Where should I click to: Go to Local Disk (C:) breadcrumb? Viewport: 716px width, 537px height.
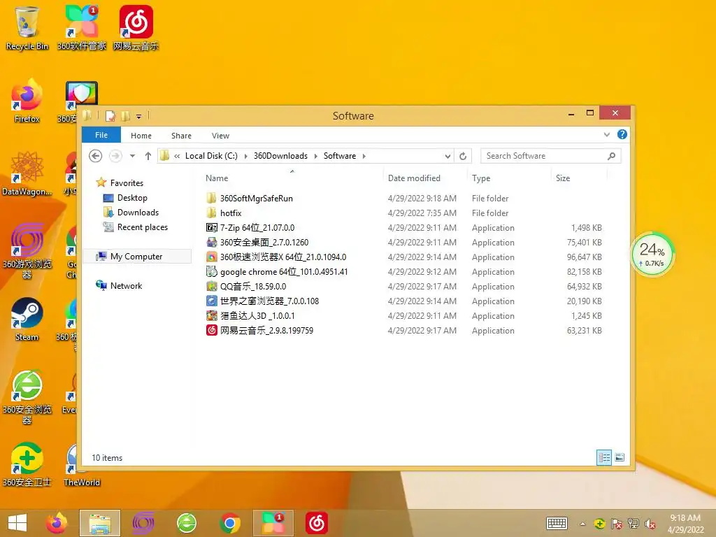211,156
